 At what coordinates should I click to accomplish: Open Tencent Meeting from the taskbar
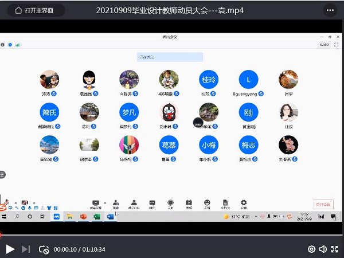coord(57,217)
